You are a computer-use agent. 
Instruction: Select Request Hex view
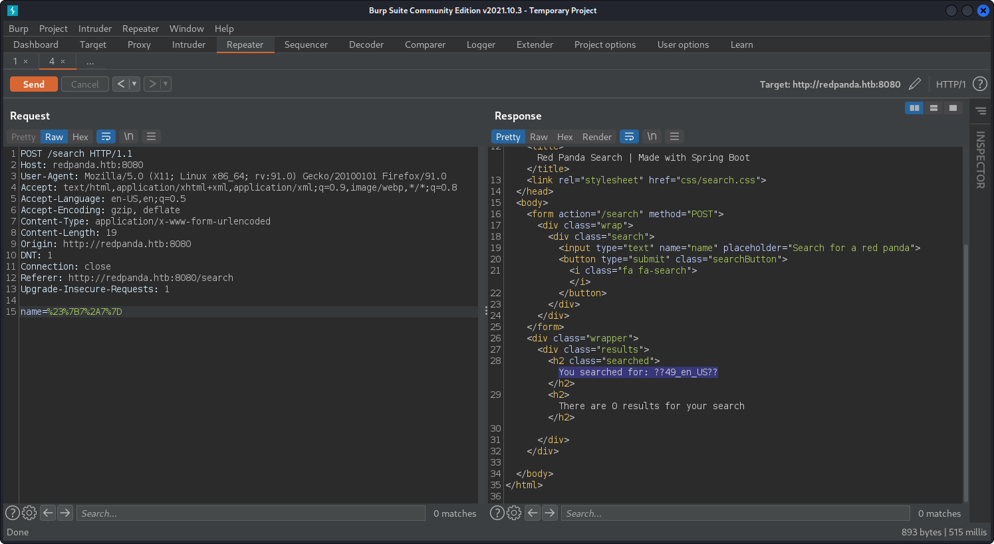[80, 137]
